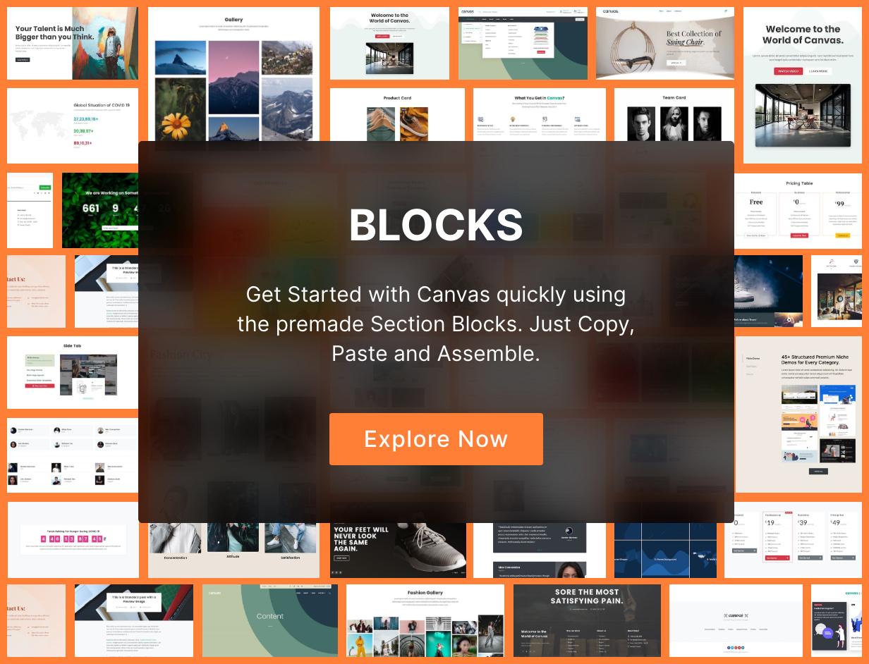Open the Fashion Gallery block thumbnail
The image size is (869, 664).
click(x=425, y=621)
